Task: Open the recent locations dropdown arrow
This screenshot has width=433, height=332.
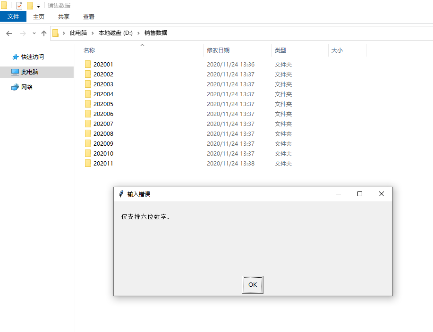Action: (34, 33)
